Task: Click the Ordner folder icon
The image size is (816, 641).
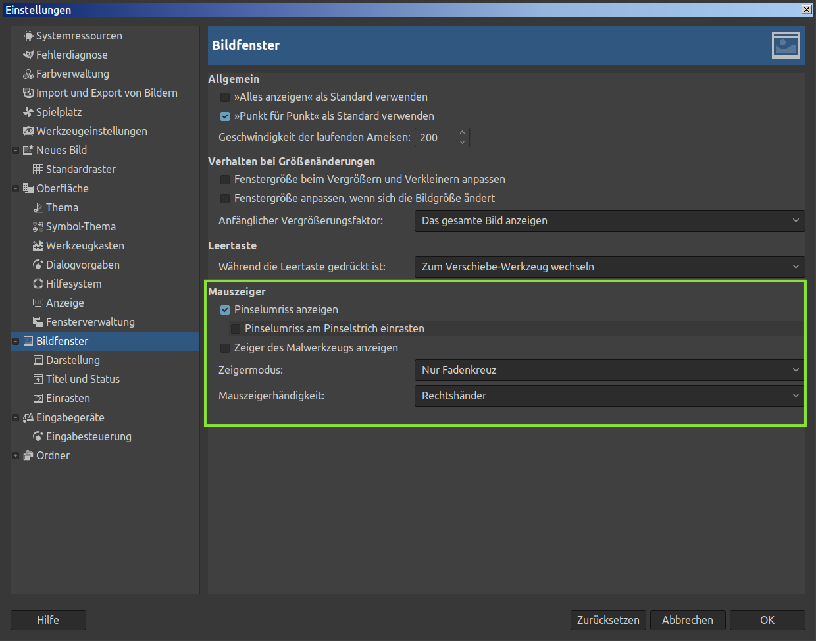Action: click(x=28, y=455)
